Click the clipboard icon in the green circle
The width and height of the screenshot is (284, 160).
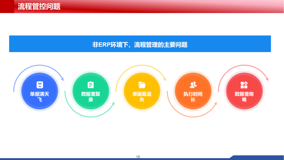click(x=90, y=85)
